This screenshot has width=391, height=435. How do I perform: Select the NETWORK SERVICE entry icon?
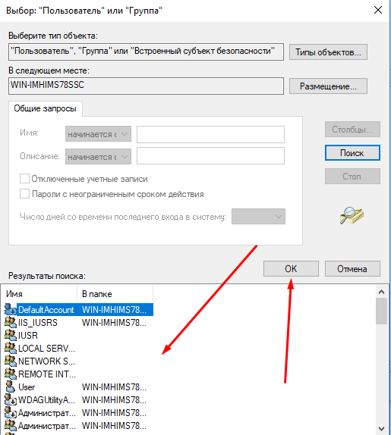pos(11,361)
